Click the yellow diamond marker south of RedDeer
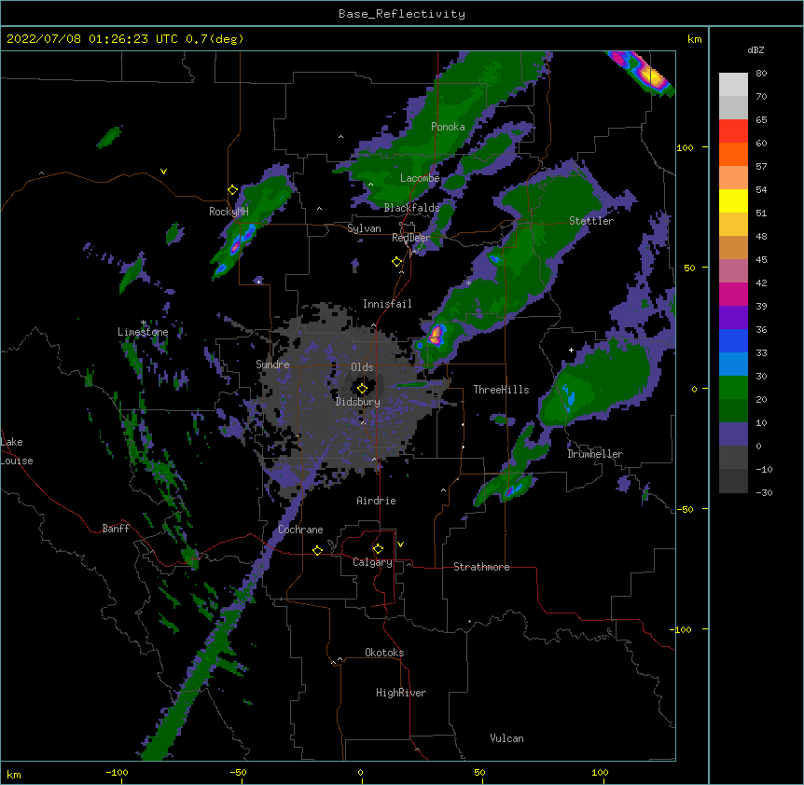Image resolution: width=804 pixels, height=785 pixels. (396, 262)
